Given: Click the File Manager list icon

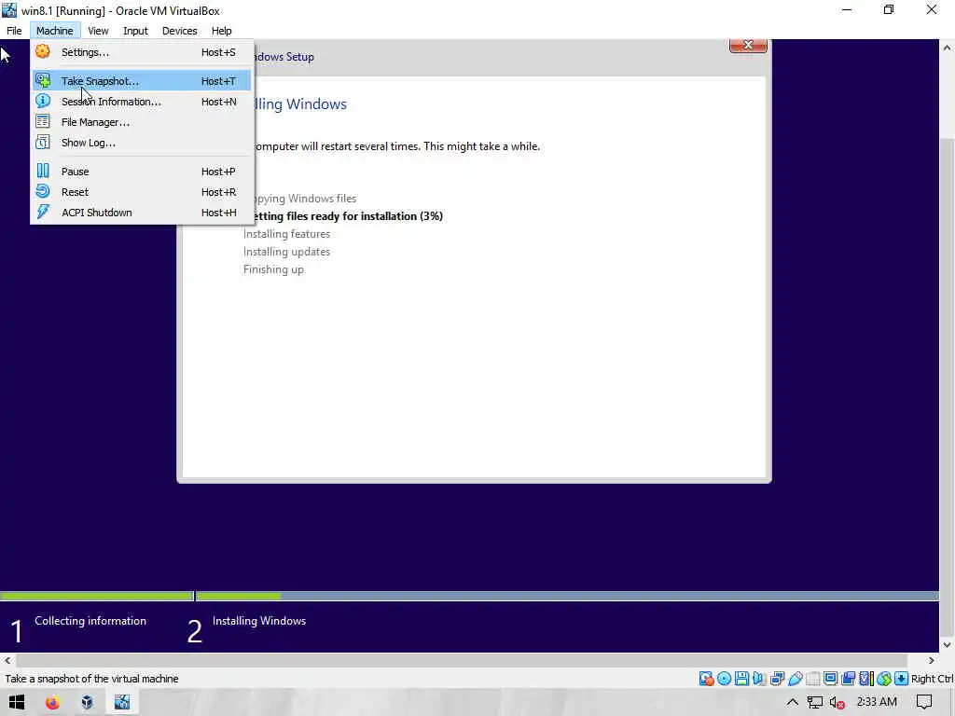Looking at the screenshot, I should tap(43, 122).
